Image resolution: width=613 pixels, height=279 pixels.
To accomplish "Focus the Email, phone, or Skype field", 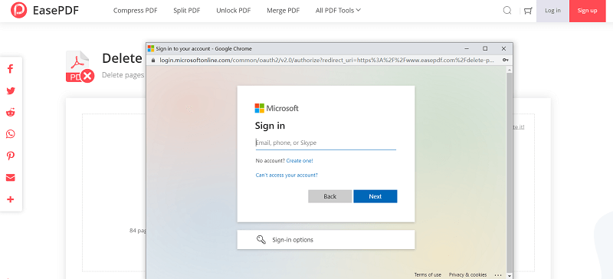I will (326, 143).
